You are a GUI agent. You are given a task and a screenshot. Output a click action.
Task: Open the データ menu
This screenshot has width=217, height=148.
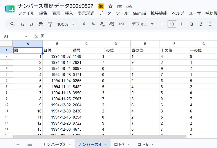[x=105, y=13]
